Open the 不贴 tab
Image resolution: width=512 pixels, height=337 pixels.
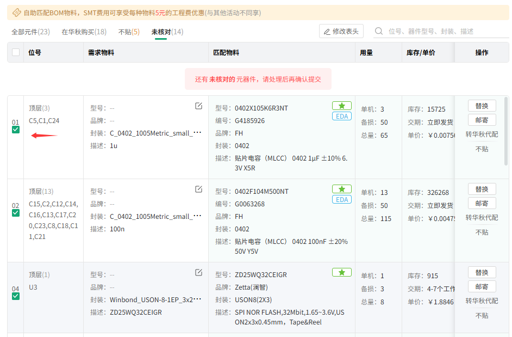click(129, 32)
